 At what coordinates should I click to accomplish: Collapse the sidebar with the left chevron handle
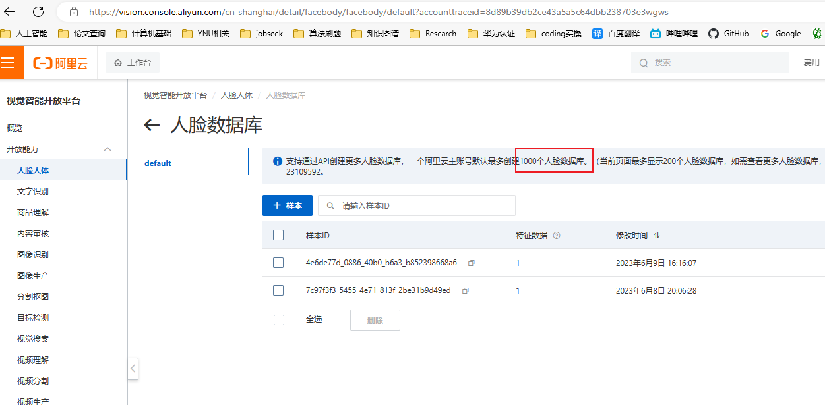133,369
